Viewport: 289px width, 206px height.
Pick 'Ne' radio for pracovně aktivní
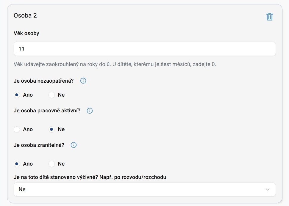[52, 129]
